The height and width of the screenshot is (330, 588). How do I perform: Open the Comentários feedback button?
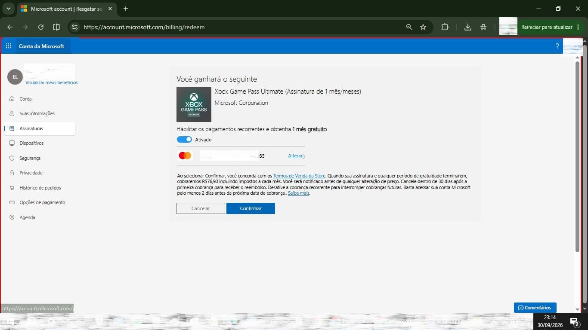point(535,308)
